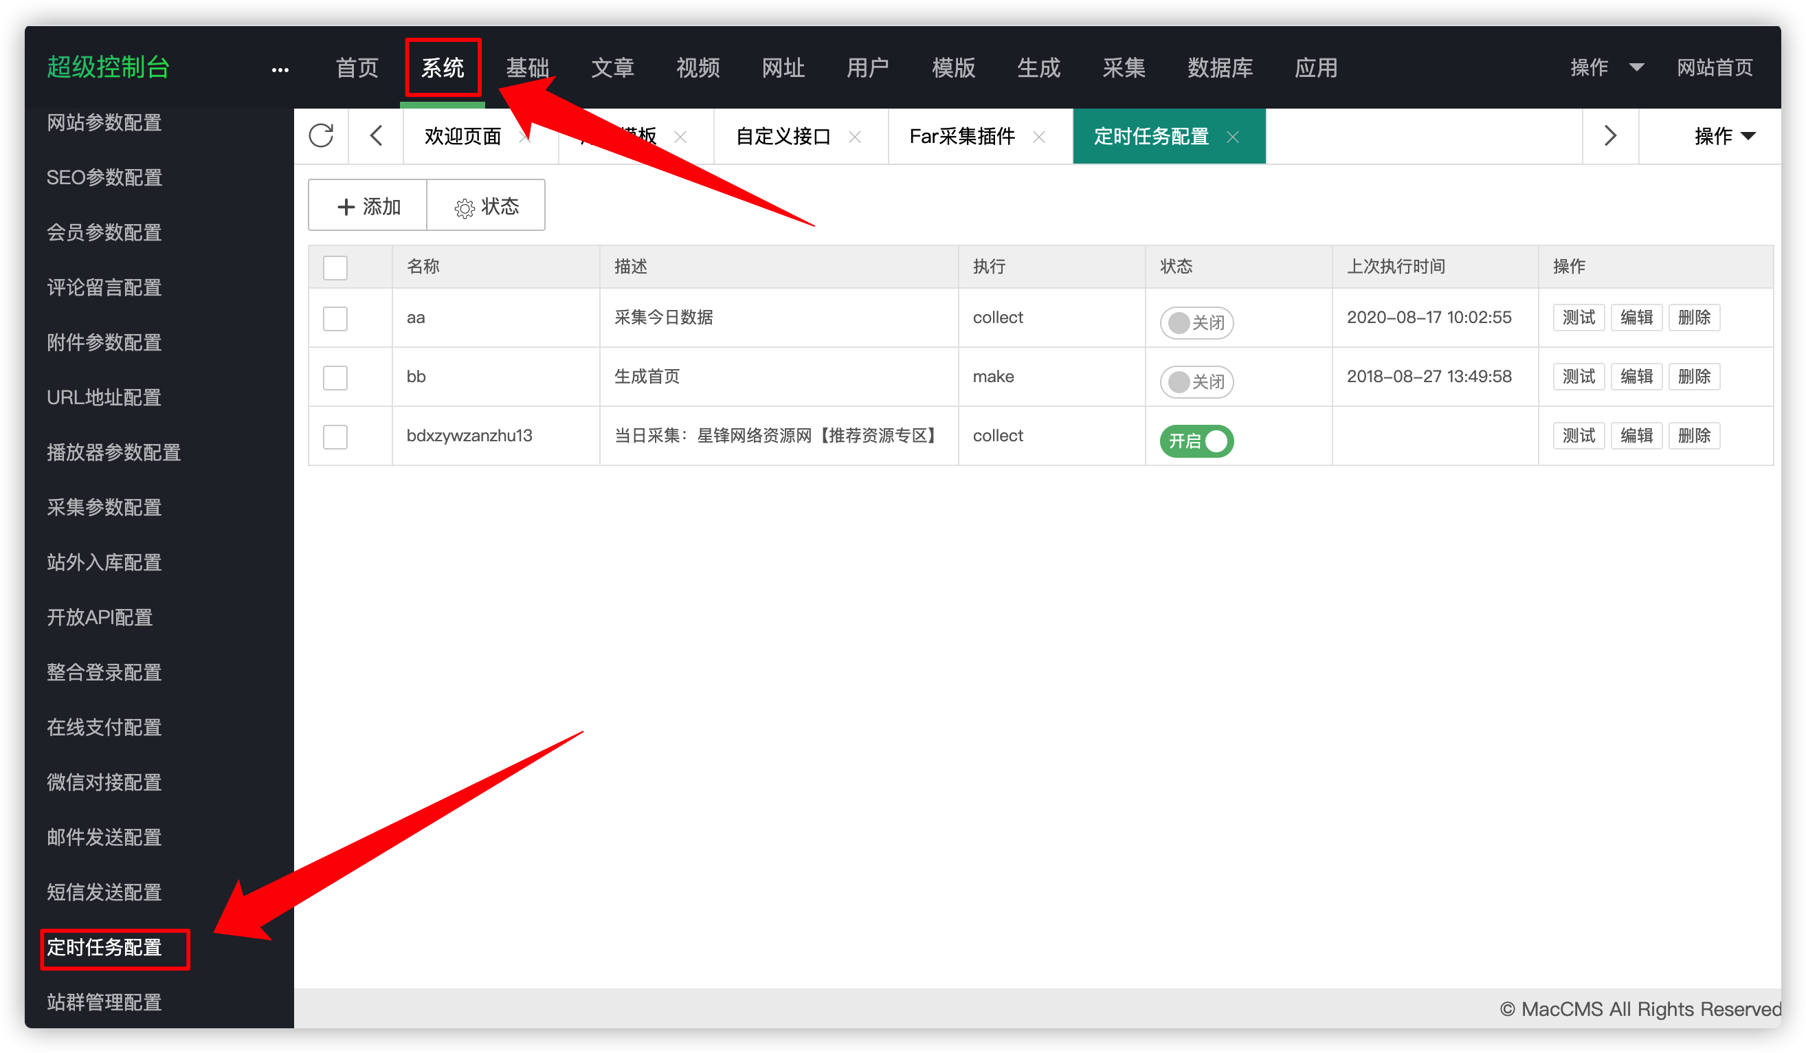This screenshot has width=1806, height=1053.
Task: Click 删除 button for bdxzywzanzhu13
Action: coord(1694,436)
